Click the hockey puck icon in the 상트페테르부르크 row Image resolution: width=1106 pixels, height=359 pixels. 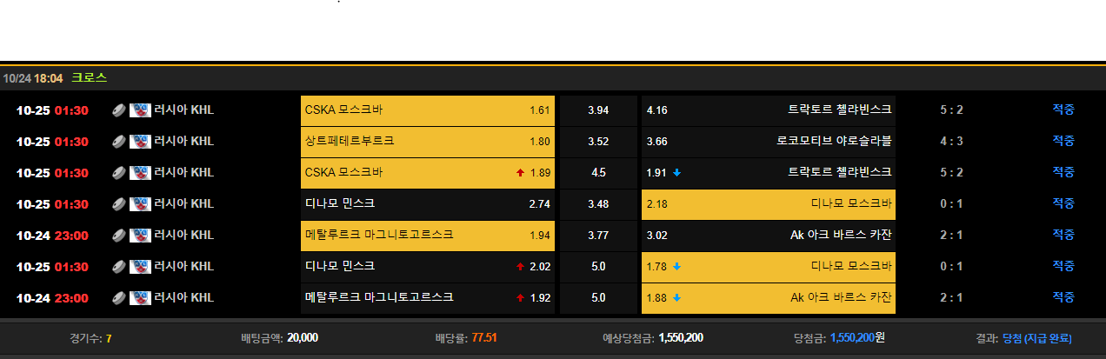pos(119,142)
